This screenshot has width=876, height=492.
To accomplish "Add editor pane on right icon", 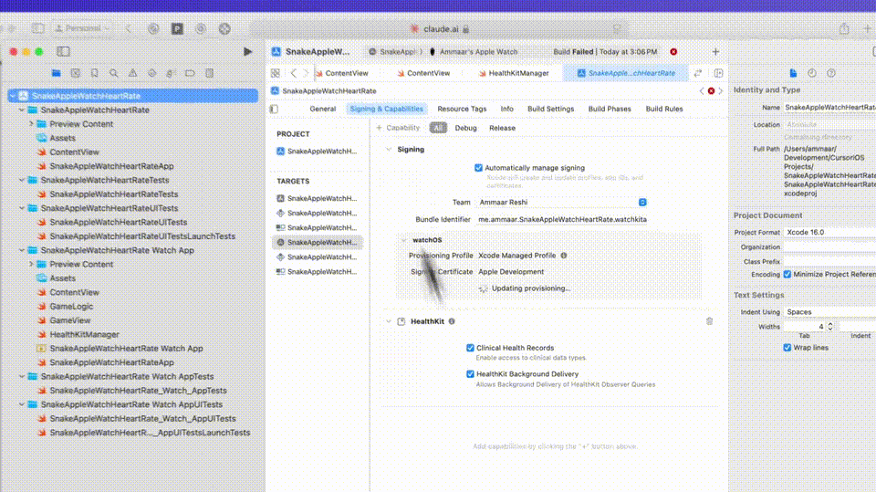I will tap(718, 73).
